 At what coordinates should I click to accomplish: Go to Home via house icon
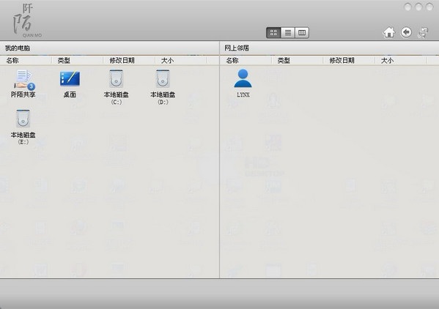pyautogui.click(x=389, y=32)
